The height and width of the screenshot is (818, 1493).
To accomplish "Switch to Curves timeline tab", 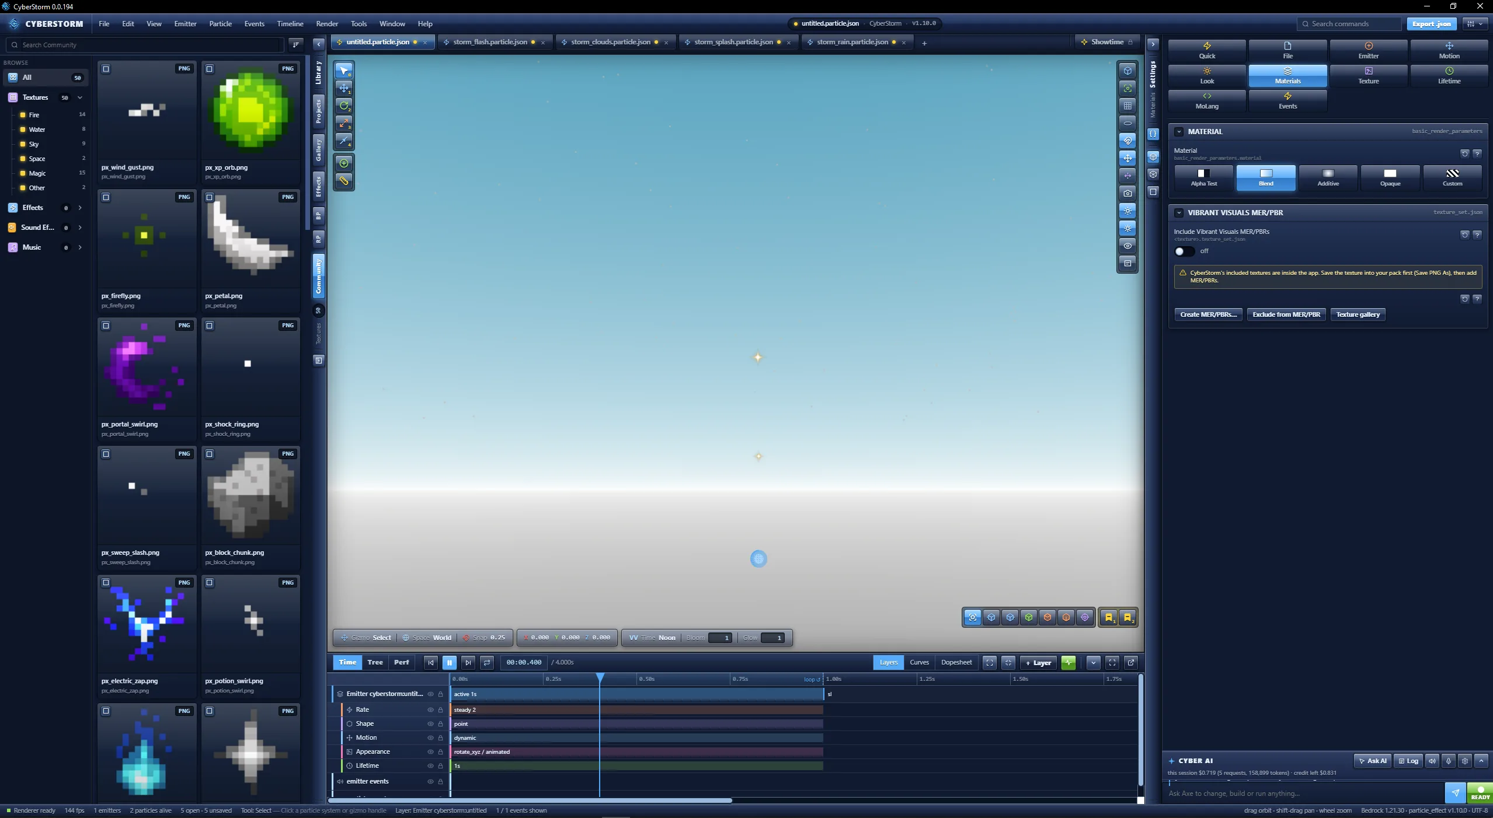I will pyautogui.click(x=919, y=662).
